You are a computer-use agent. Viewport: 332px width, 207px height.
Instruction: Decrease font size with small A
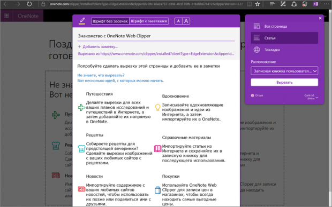click(x=178, y=21)
